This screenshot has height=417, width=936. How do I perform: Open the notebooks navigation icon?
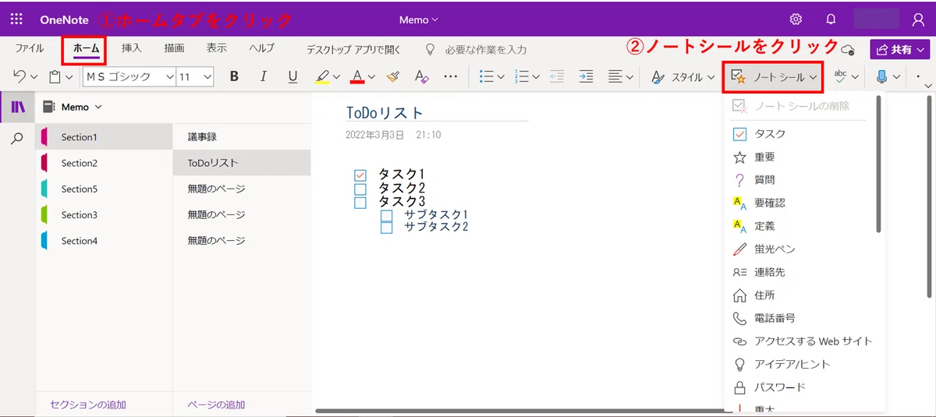(17, 107)
